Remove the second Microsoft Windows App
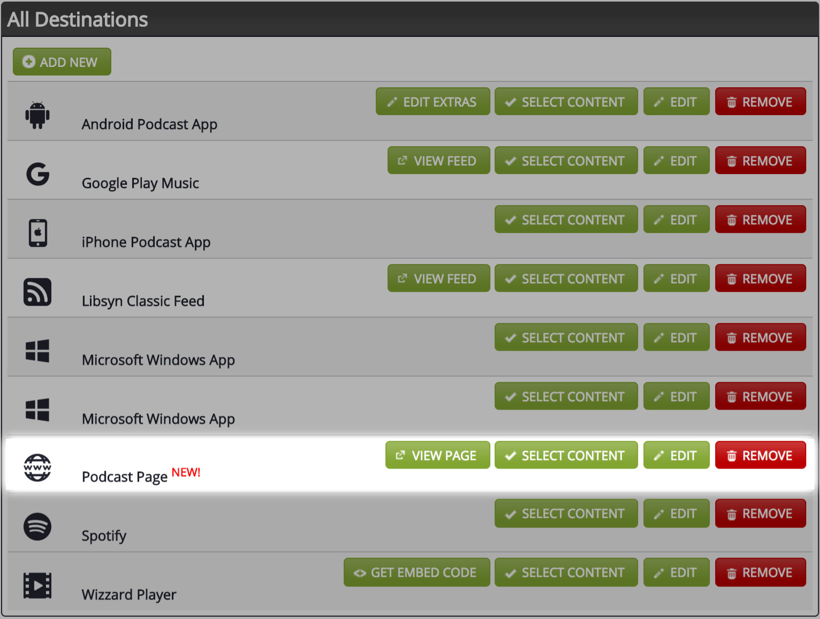820x619 pixels. pos(761,396)
